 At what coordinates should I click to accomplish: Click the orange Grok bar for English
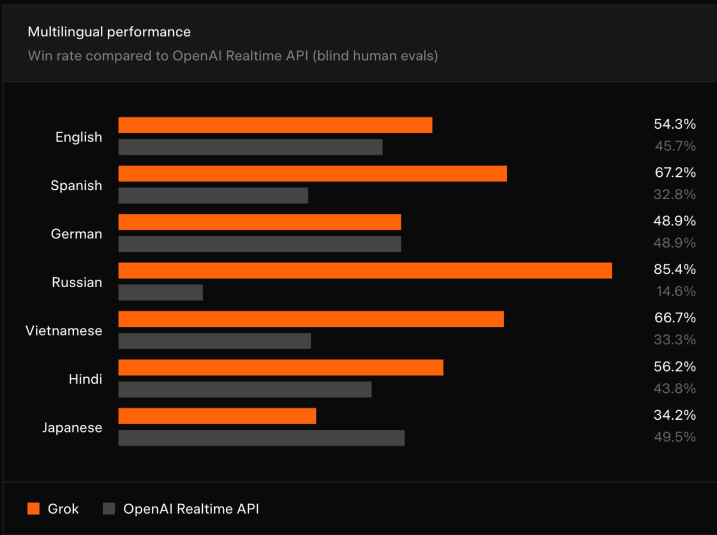[x=275, y=125]
